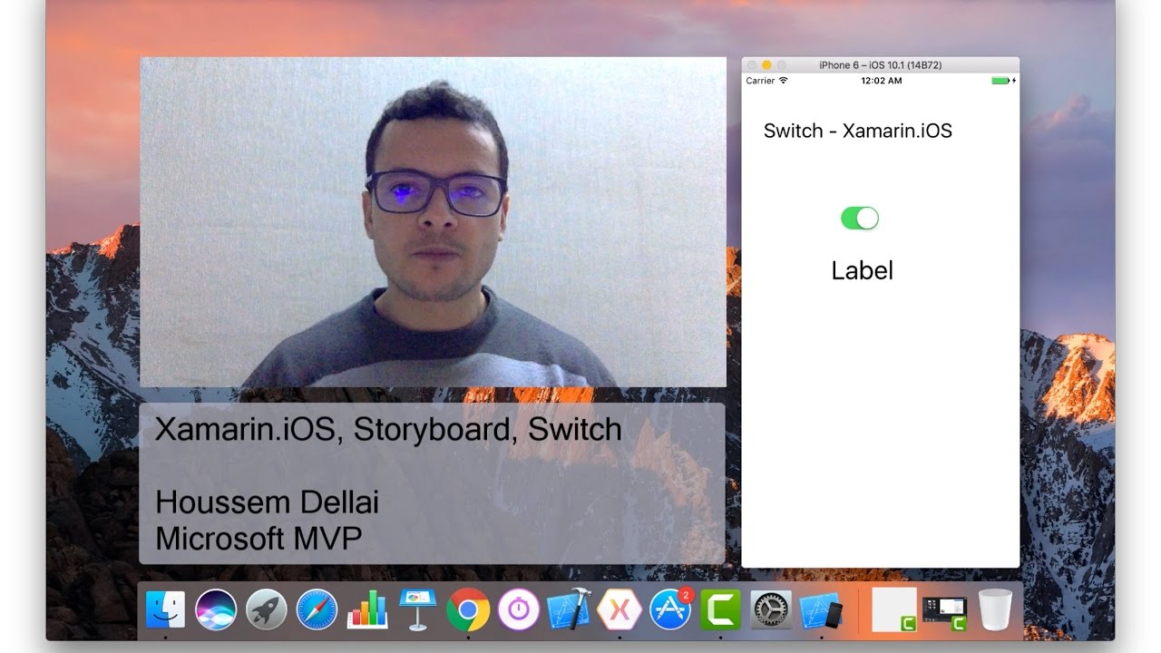The image size is (1161, 653).
Task: Click the "Label" text in simulator
Action: click(862, 270)
